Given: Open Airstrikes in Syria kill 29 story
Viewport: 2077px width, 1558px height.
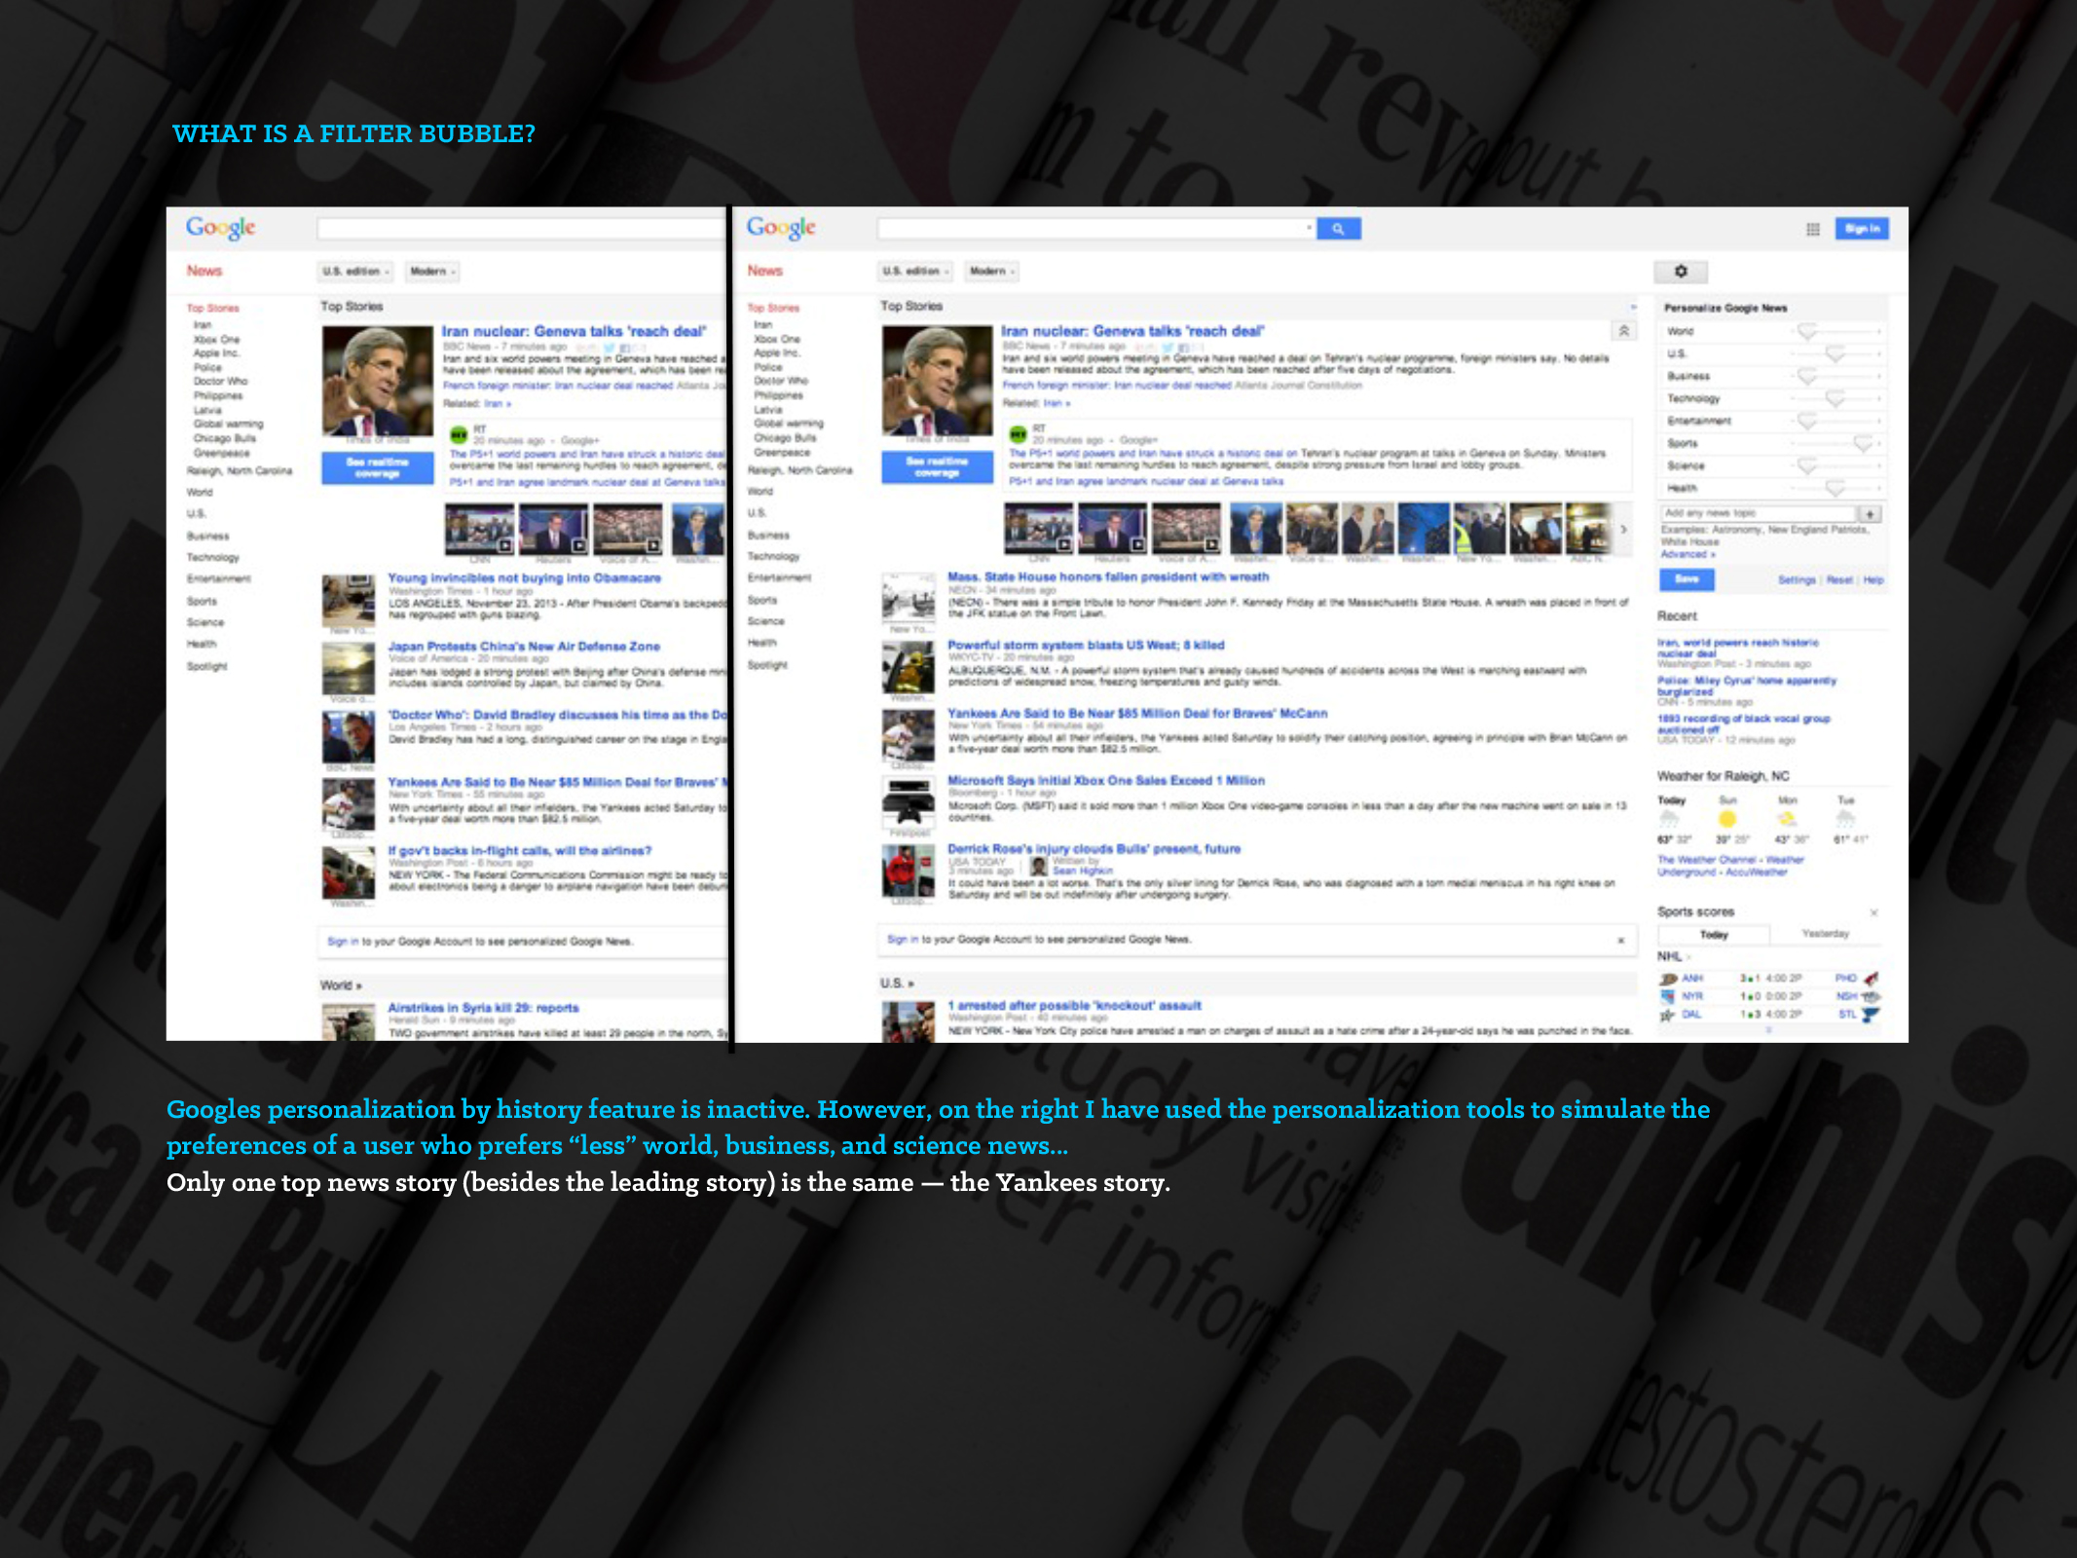Looking at the screenshot, I should pyautogui.click(x=483, y=1008).
